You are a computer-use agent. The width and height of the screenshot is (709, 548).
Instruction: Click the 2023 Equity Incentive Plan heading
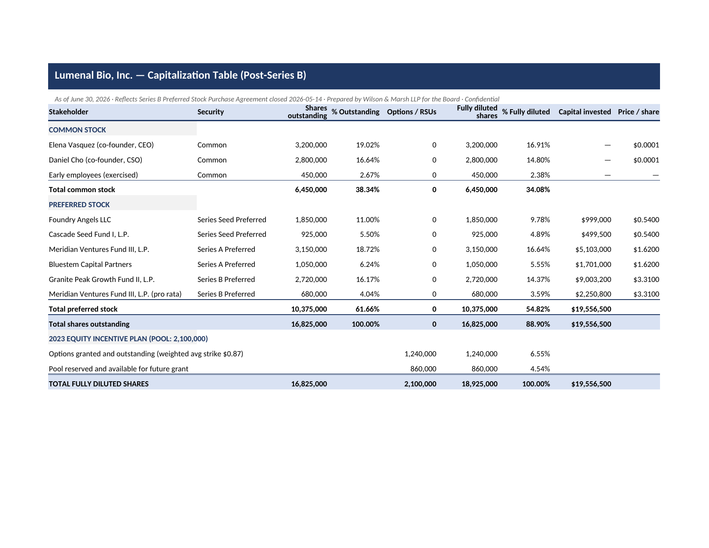pyautogui.click(x=128, y=339)
